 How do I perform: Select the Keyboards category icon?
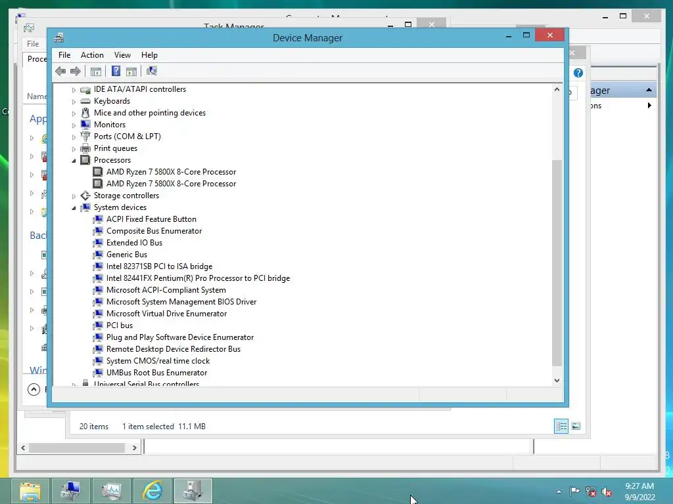pos(85,101)
